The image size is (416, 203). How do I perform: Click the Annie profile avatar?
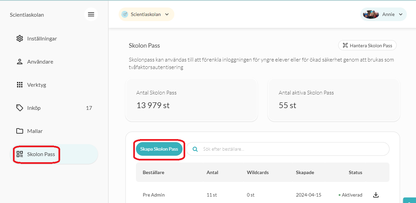tap(371, 14)
